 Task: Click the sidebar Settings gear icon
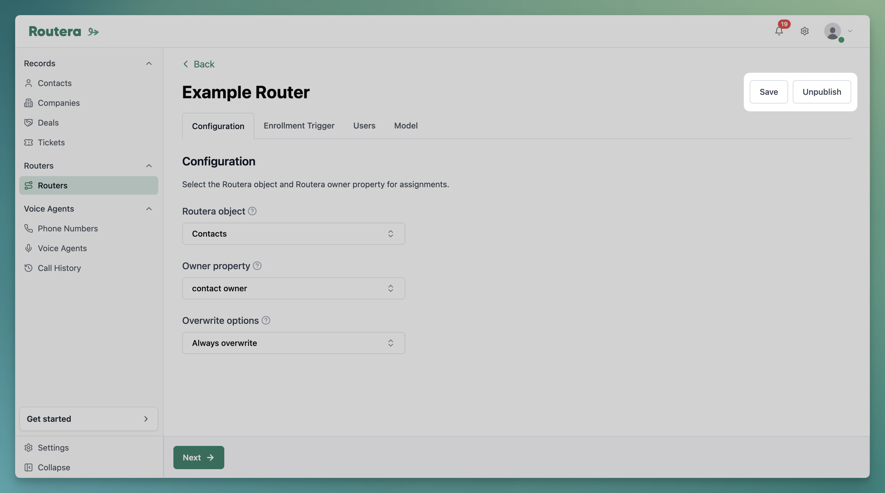tap(29, 448)
